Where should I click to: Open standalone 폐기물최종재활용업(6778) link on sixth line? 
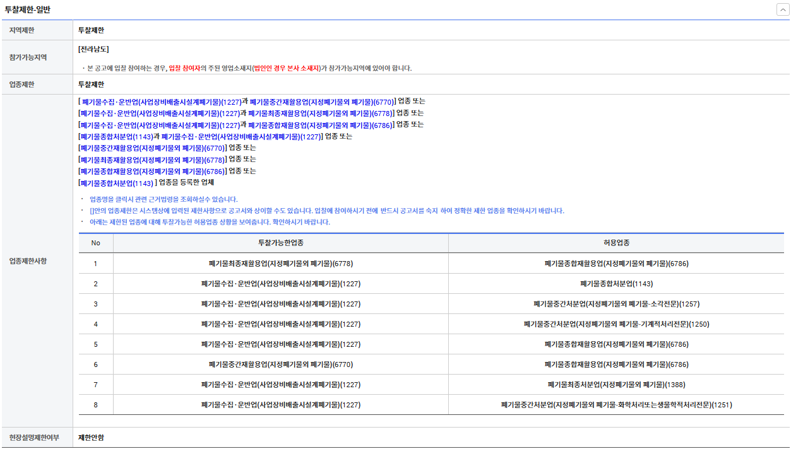(x=152, y=160)
